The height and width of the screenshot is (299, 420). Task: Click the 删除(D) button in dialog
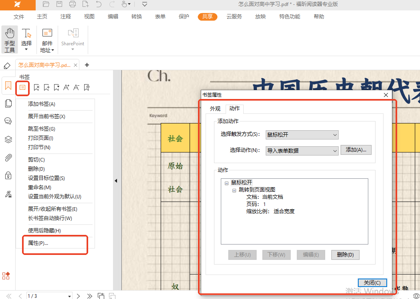(x=345, y=255)
